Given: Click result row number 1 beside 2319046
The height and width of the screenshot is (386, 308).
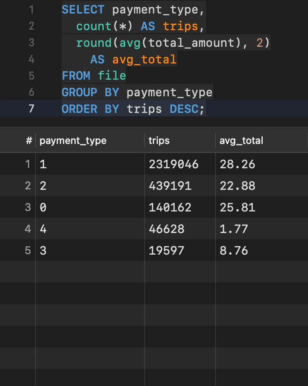Looking at the screenshot, I should click(x=28, y=164).
